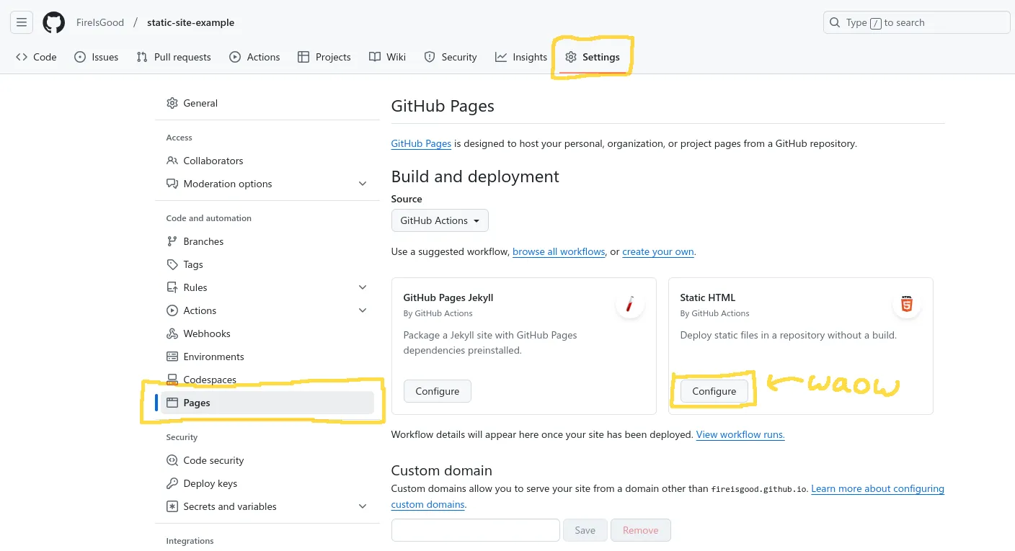The width and height of the screenshot is (1015, 551).
Task: Click the webhook icon beside Webhooks
Action: [x=172, y=333]
